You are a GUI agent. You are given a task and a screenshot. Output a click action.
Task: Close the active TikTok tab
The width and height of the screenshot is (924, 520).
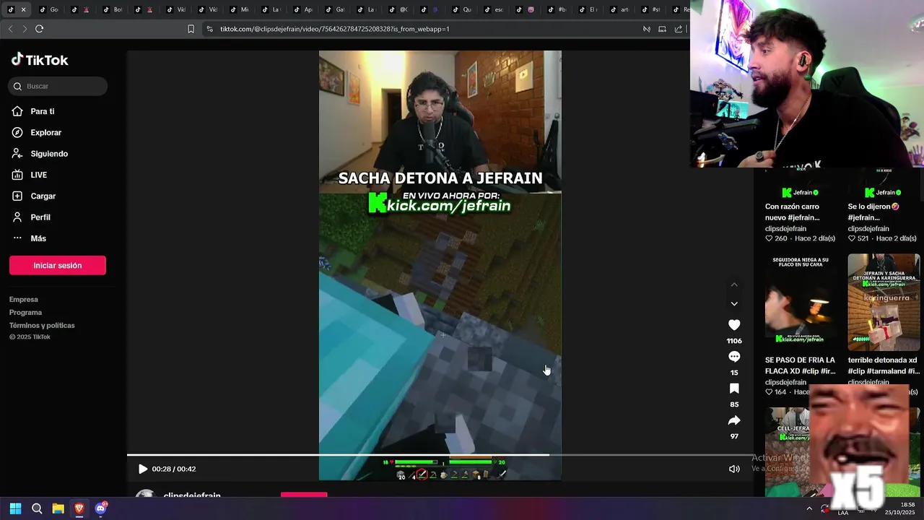[23, 9]
